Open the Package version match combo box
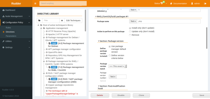Image resolution: width=210 pixels, height=99 pixels. 118,66
